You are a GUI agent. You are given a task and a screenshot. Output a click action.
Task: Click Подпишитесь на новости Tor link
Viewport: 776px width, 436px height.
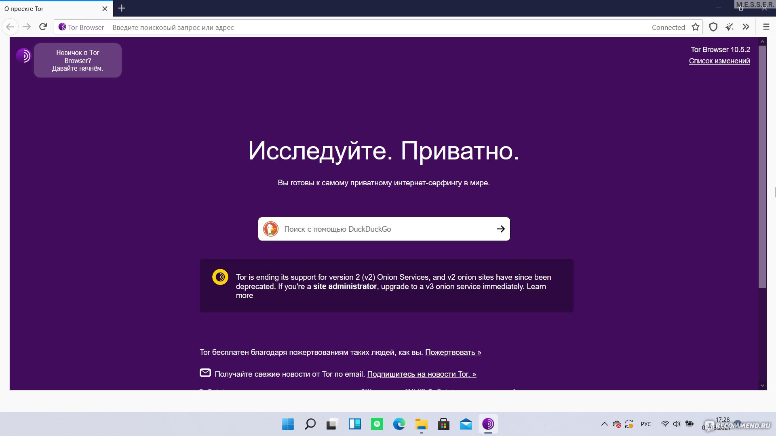(422, 374)
